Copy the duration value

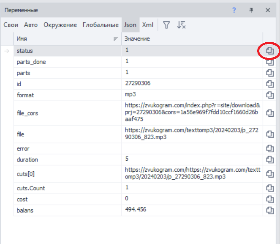click(270, 159)
